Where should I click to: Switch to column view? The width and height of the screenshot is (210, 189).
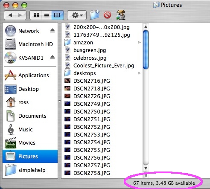(x=57, y=15)
